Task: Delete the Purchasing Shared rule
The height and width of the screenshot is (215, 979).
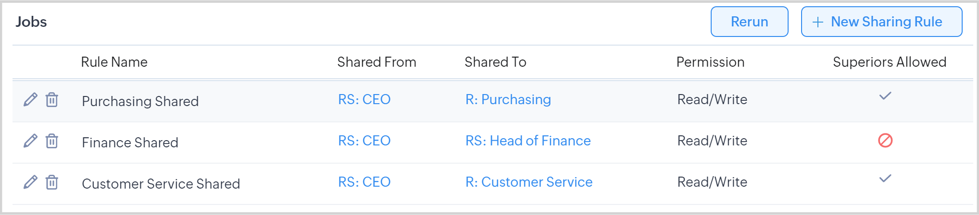Action: click(52, 100)
